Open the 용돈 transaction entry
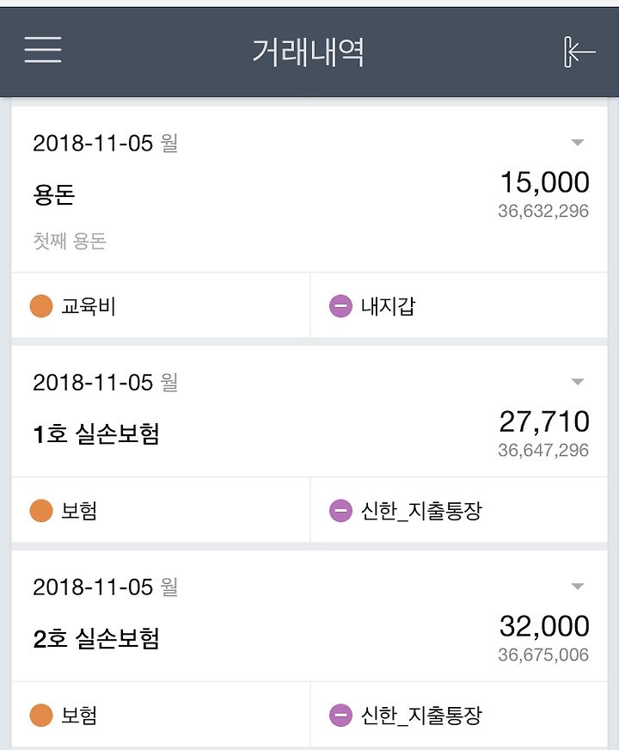 pyautogui.click(x=309, y=189)
